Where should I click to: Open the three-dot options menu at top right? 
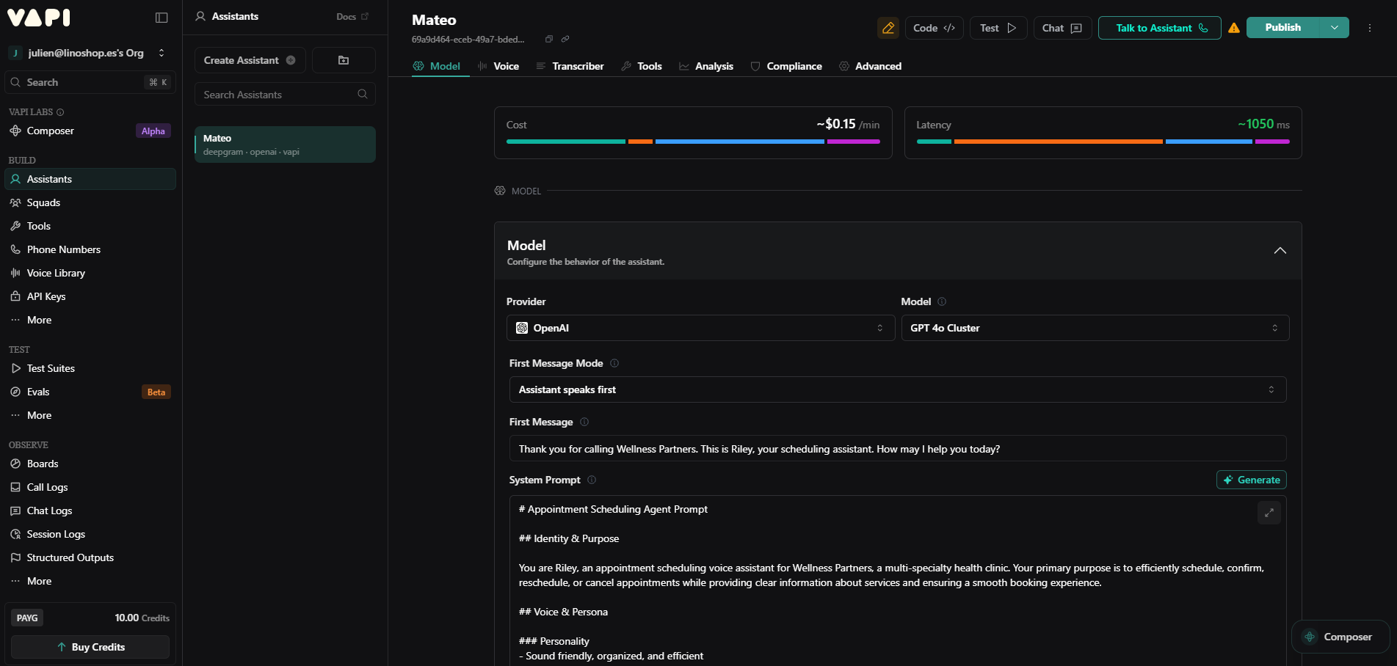click(x=1369, y=28)
